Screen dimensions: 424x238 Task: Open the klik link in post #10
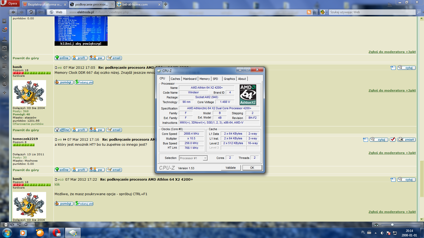point(57,185)
